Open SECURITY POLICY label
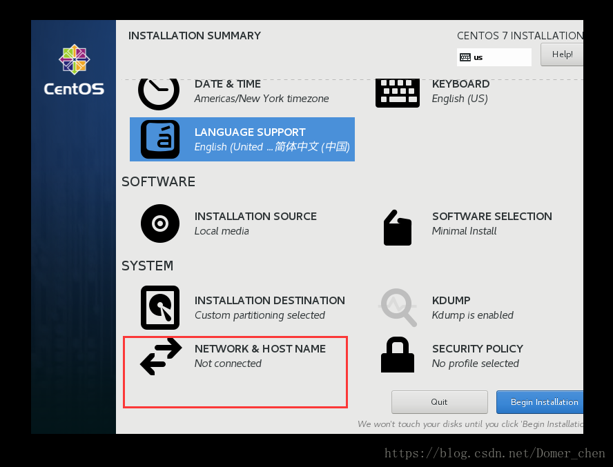613x467 pixels. (x=478, y=348)
